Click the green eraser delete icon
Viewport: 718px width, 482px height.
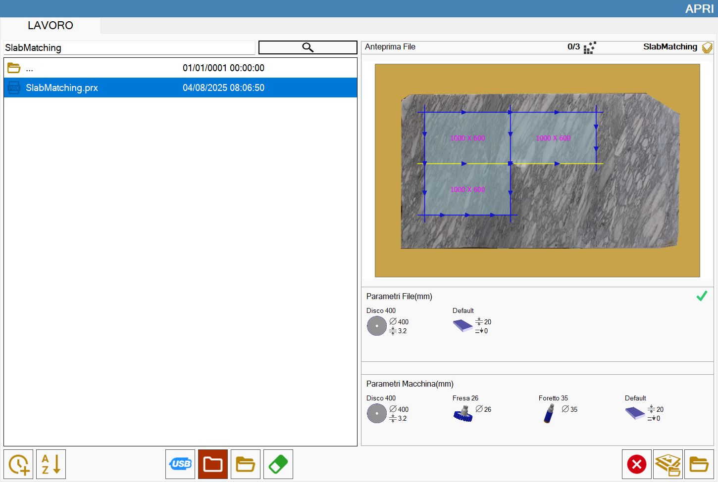tap(278, 464)
